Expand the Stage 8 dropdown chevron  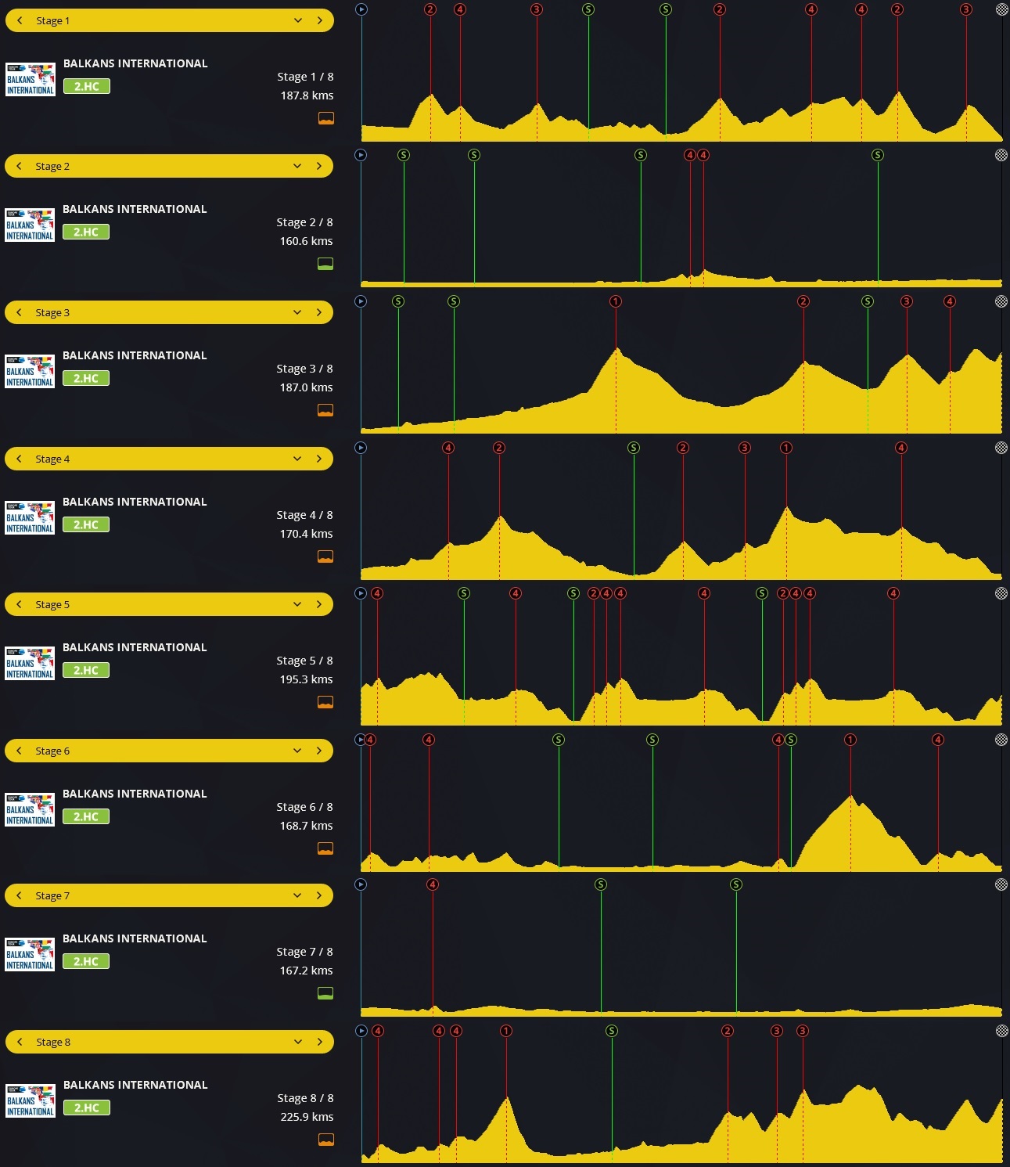tap(298, 1042)
